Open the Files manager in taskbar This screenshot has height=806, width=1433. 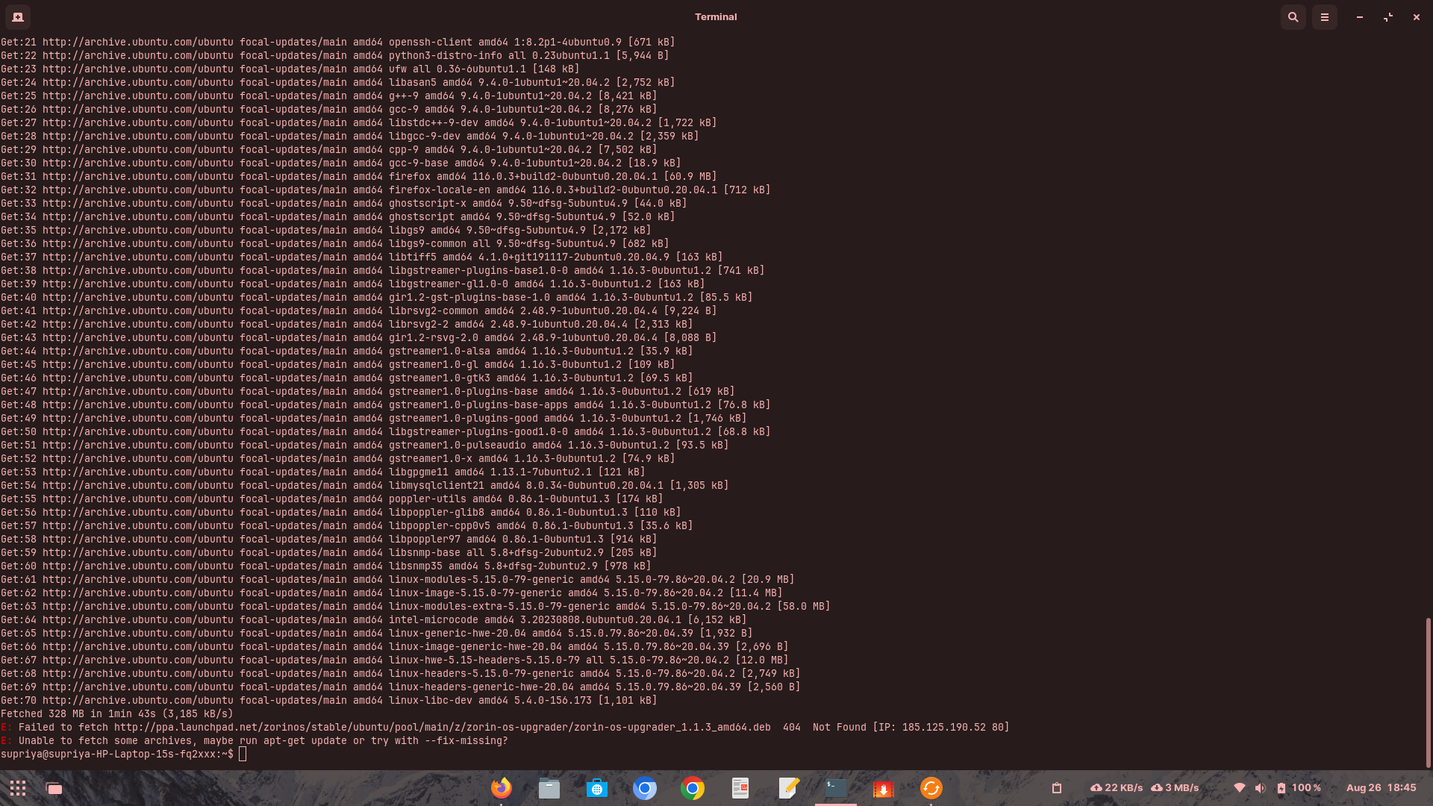549,788
